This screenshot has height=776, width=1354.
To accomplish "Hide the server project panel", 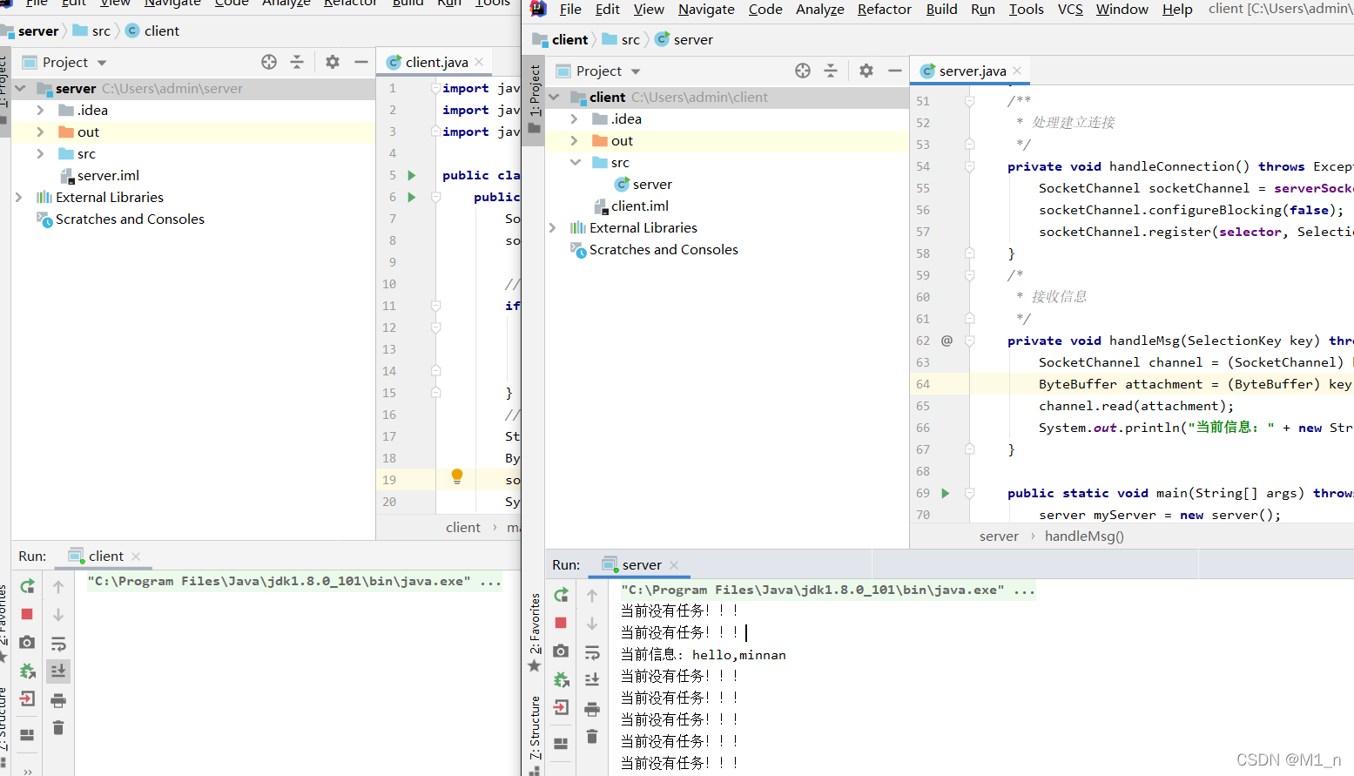I will (x=360, y=62).
